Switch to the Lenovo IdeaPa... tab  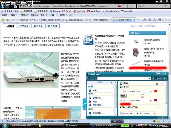coord(101,20)
